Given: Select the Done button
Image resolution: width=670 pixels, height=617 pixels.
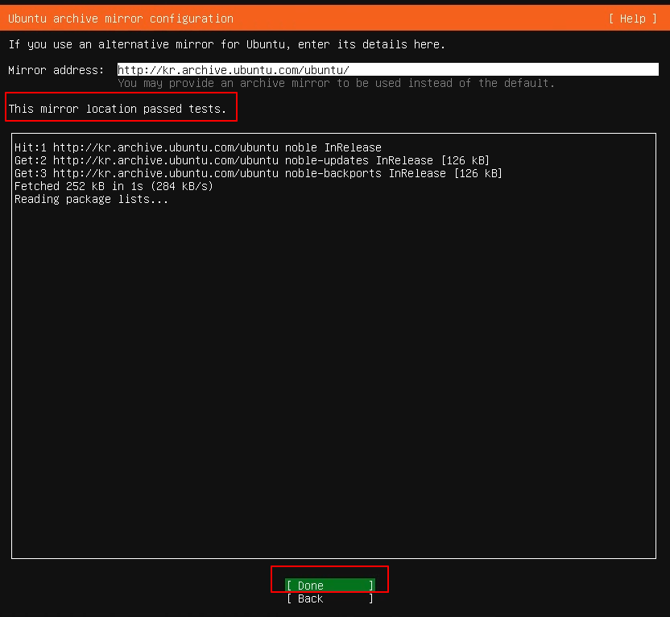Looking at the screenshot, I should coord(330,585).
